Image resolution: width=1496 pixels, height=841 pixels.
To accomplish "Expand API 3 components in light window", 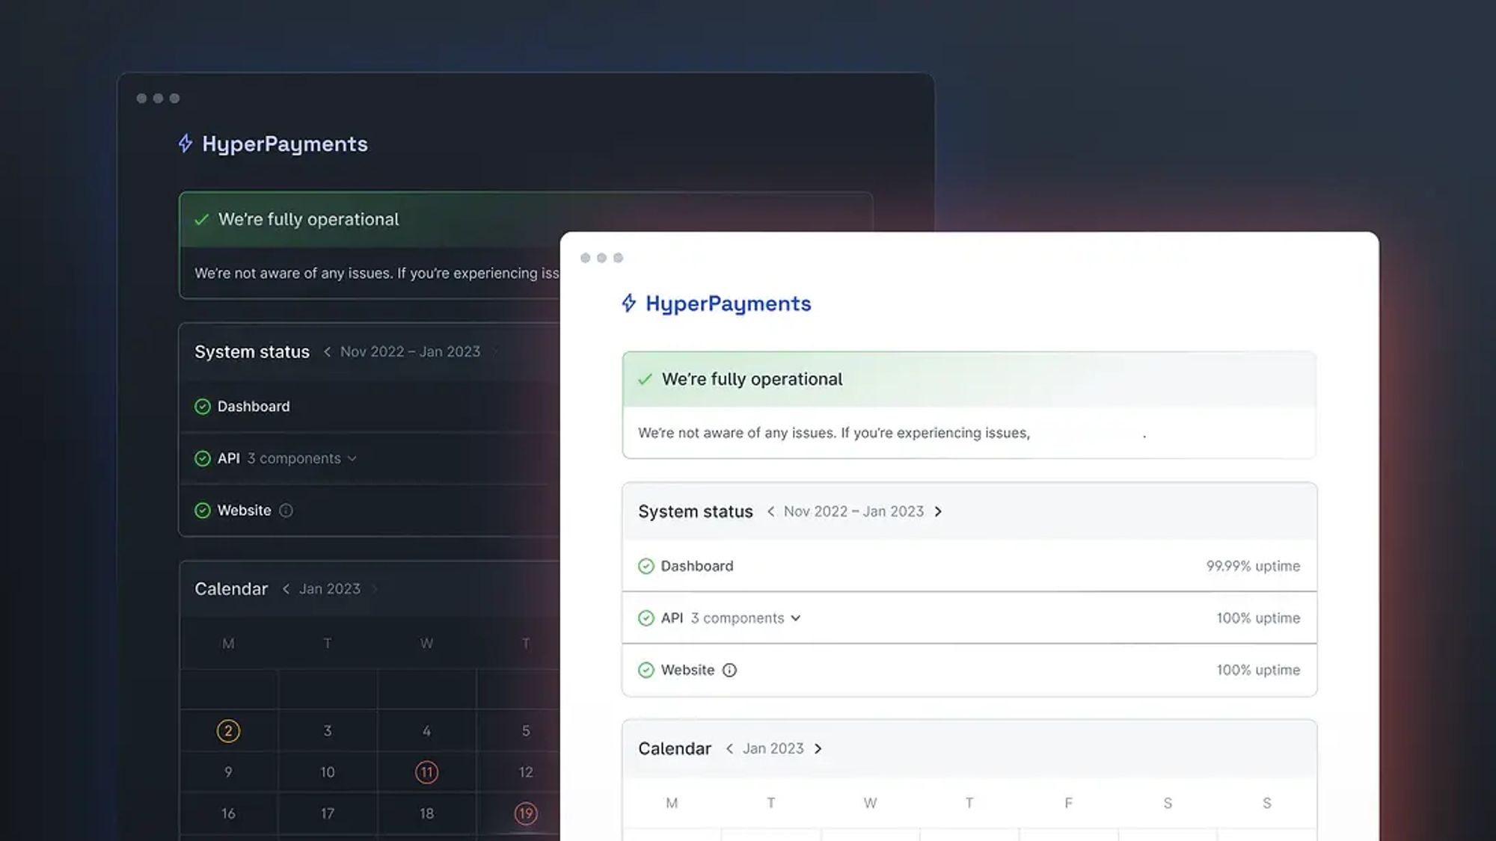I will (796, 618).
